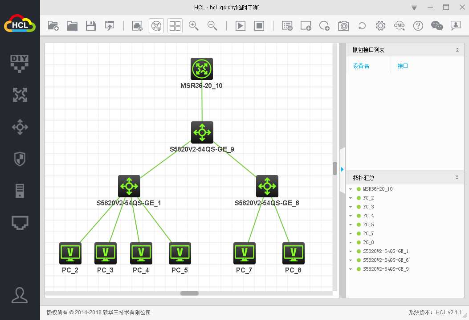469x320 pixels.
Task: Collapse the 抓包接口列表 panel
Action: click(x=457, y=50)
